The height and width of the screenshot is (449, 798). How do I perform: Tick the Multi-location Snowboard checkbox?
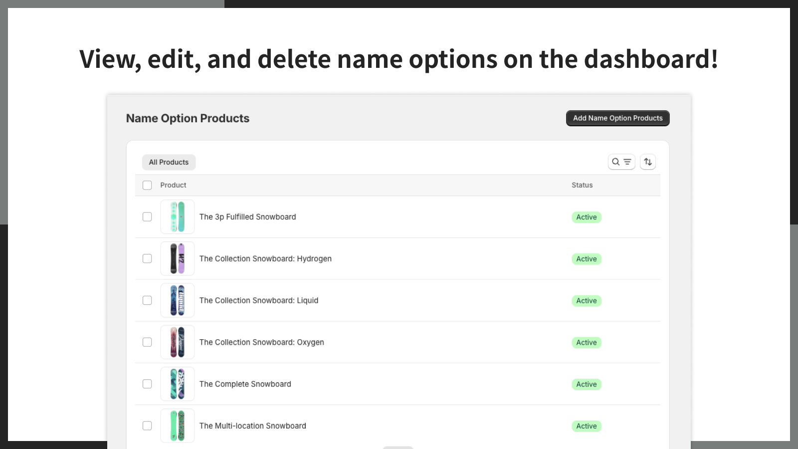tap(147, 426)
